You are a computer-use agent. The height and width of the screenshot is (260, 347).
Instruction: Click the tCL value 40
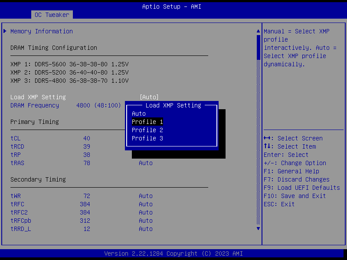[x=87, y=138]
